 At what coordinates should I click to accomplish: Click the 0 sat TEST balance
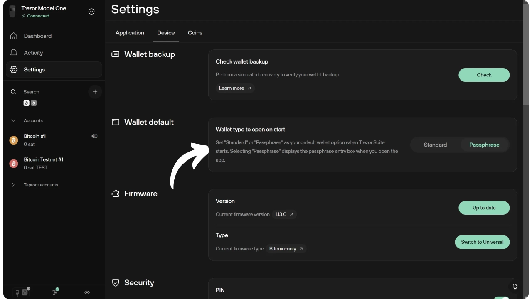point(36,168)
